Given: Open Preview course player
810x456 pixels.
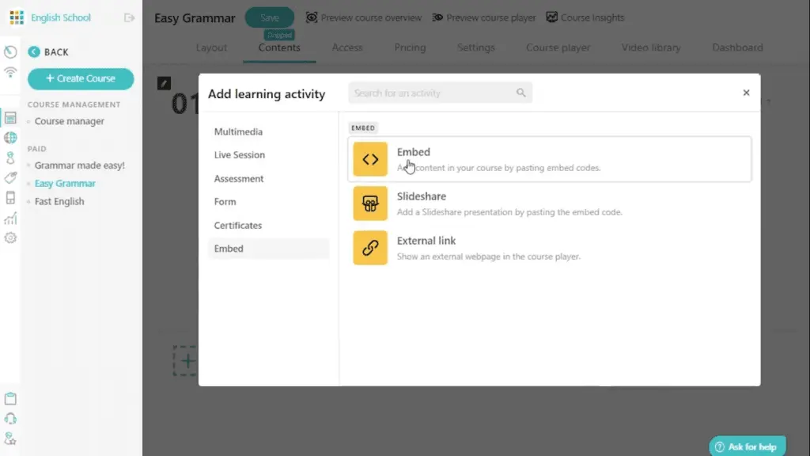Looking at the screenshot, I should (x=484, y=17).
